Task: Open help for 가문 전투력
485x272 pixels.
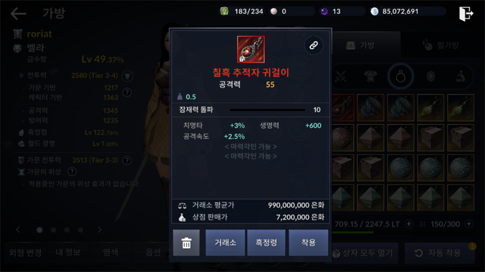Action: (x=127, y=161)
